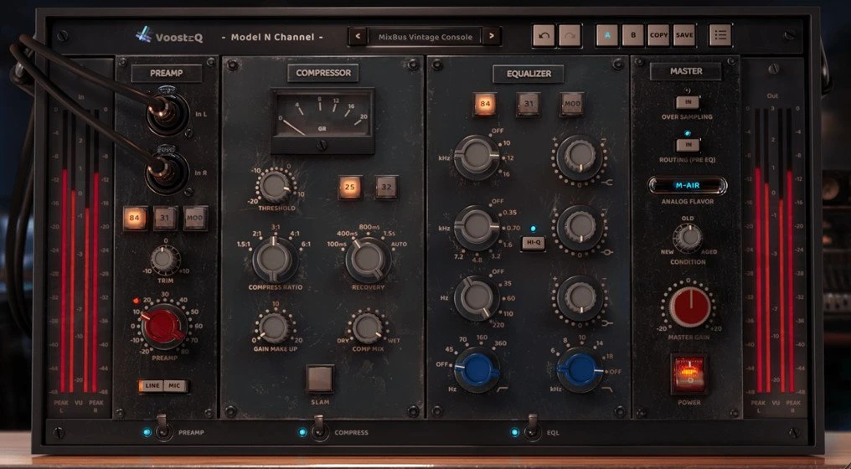Click the undo arrow button
This screenshot has height=469, width=851.
coord(544,35)
